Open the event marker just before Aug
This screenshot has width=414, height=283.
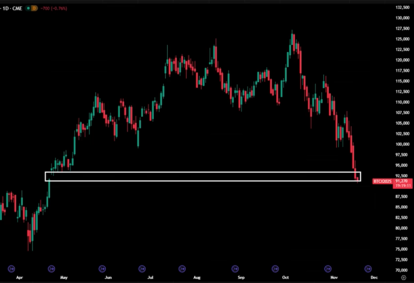[182, 269]
